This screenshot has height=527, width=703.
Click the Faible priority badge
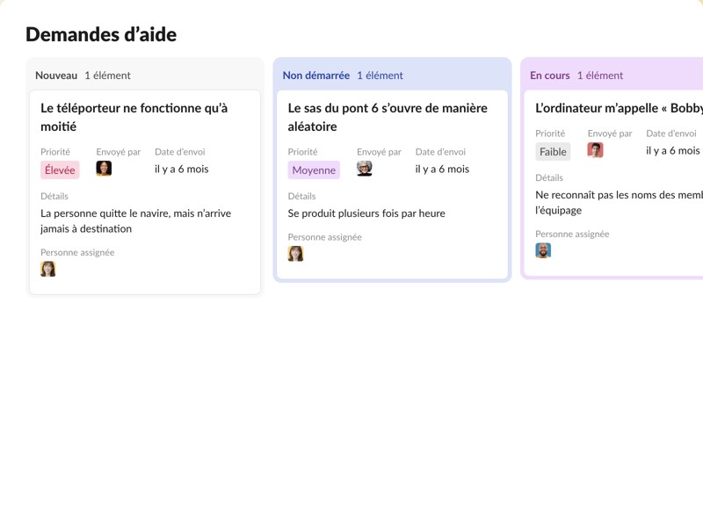pyautogui.click(x=553, y=151)
